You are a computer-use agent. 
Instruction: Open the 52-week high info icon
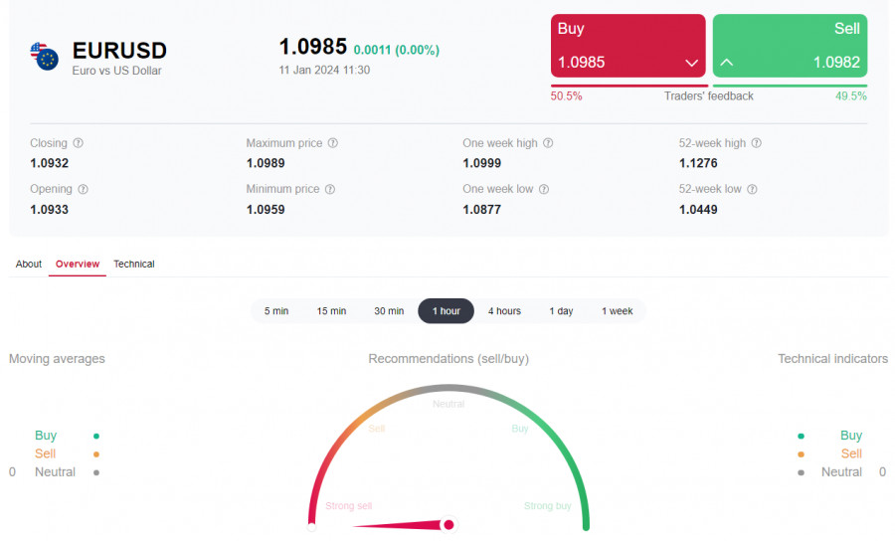click(757, 143)
